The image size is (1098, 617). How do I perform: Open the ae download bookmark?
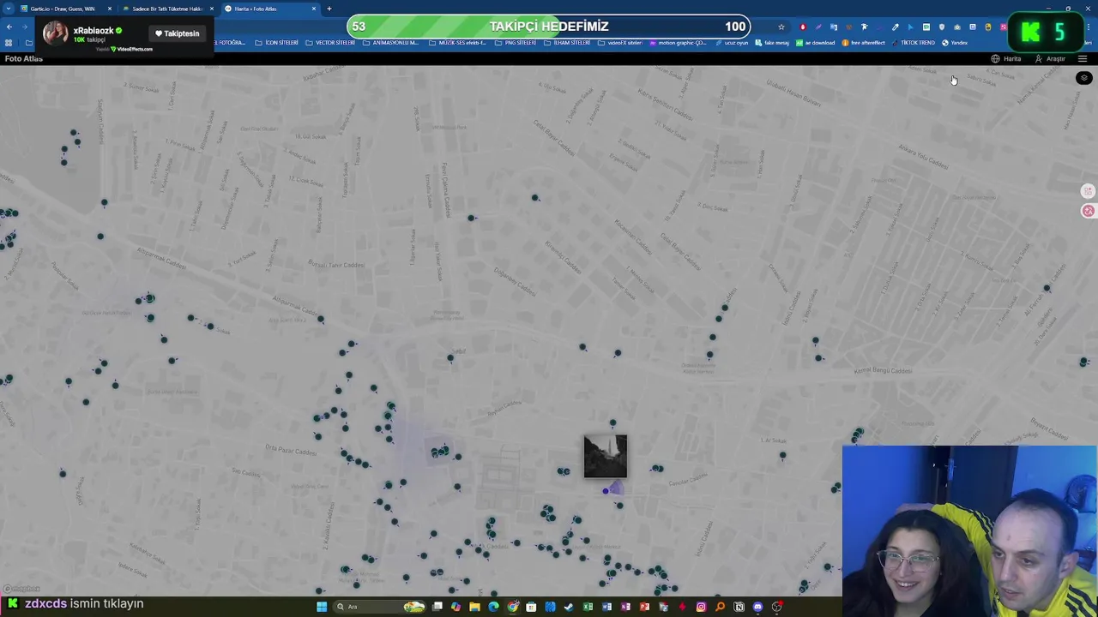[x=816, y=43]
